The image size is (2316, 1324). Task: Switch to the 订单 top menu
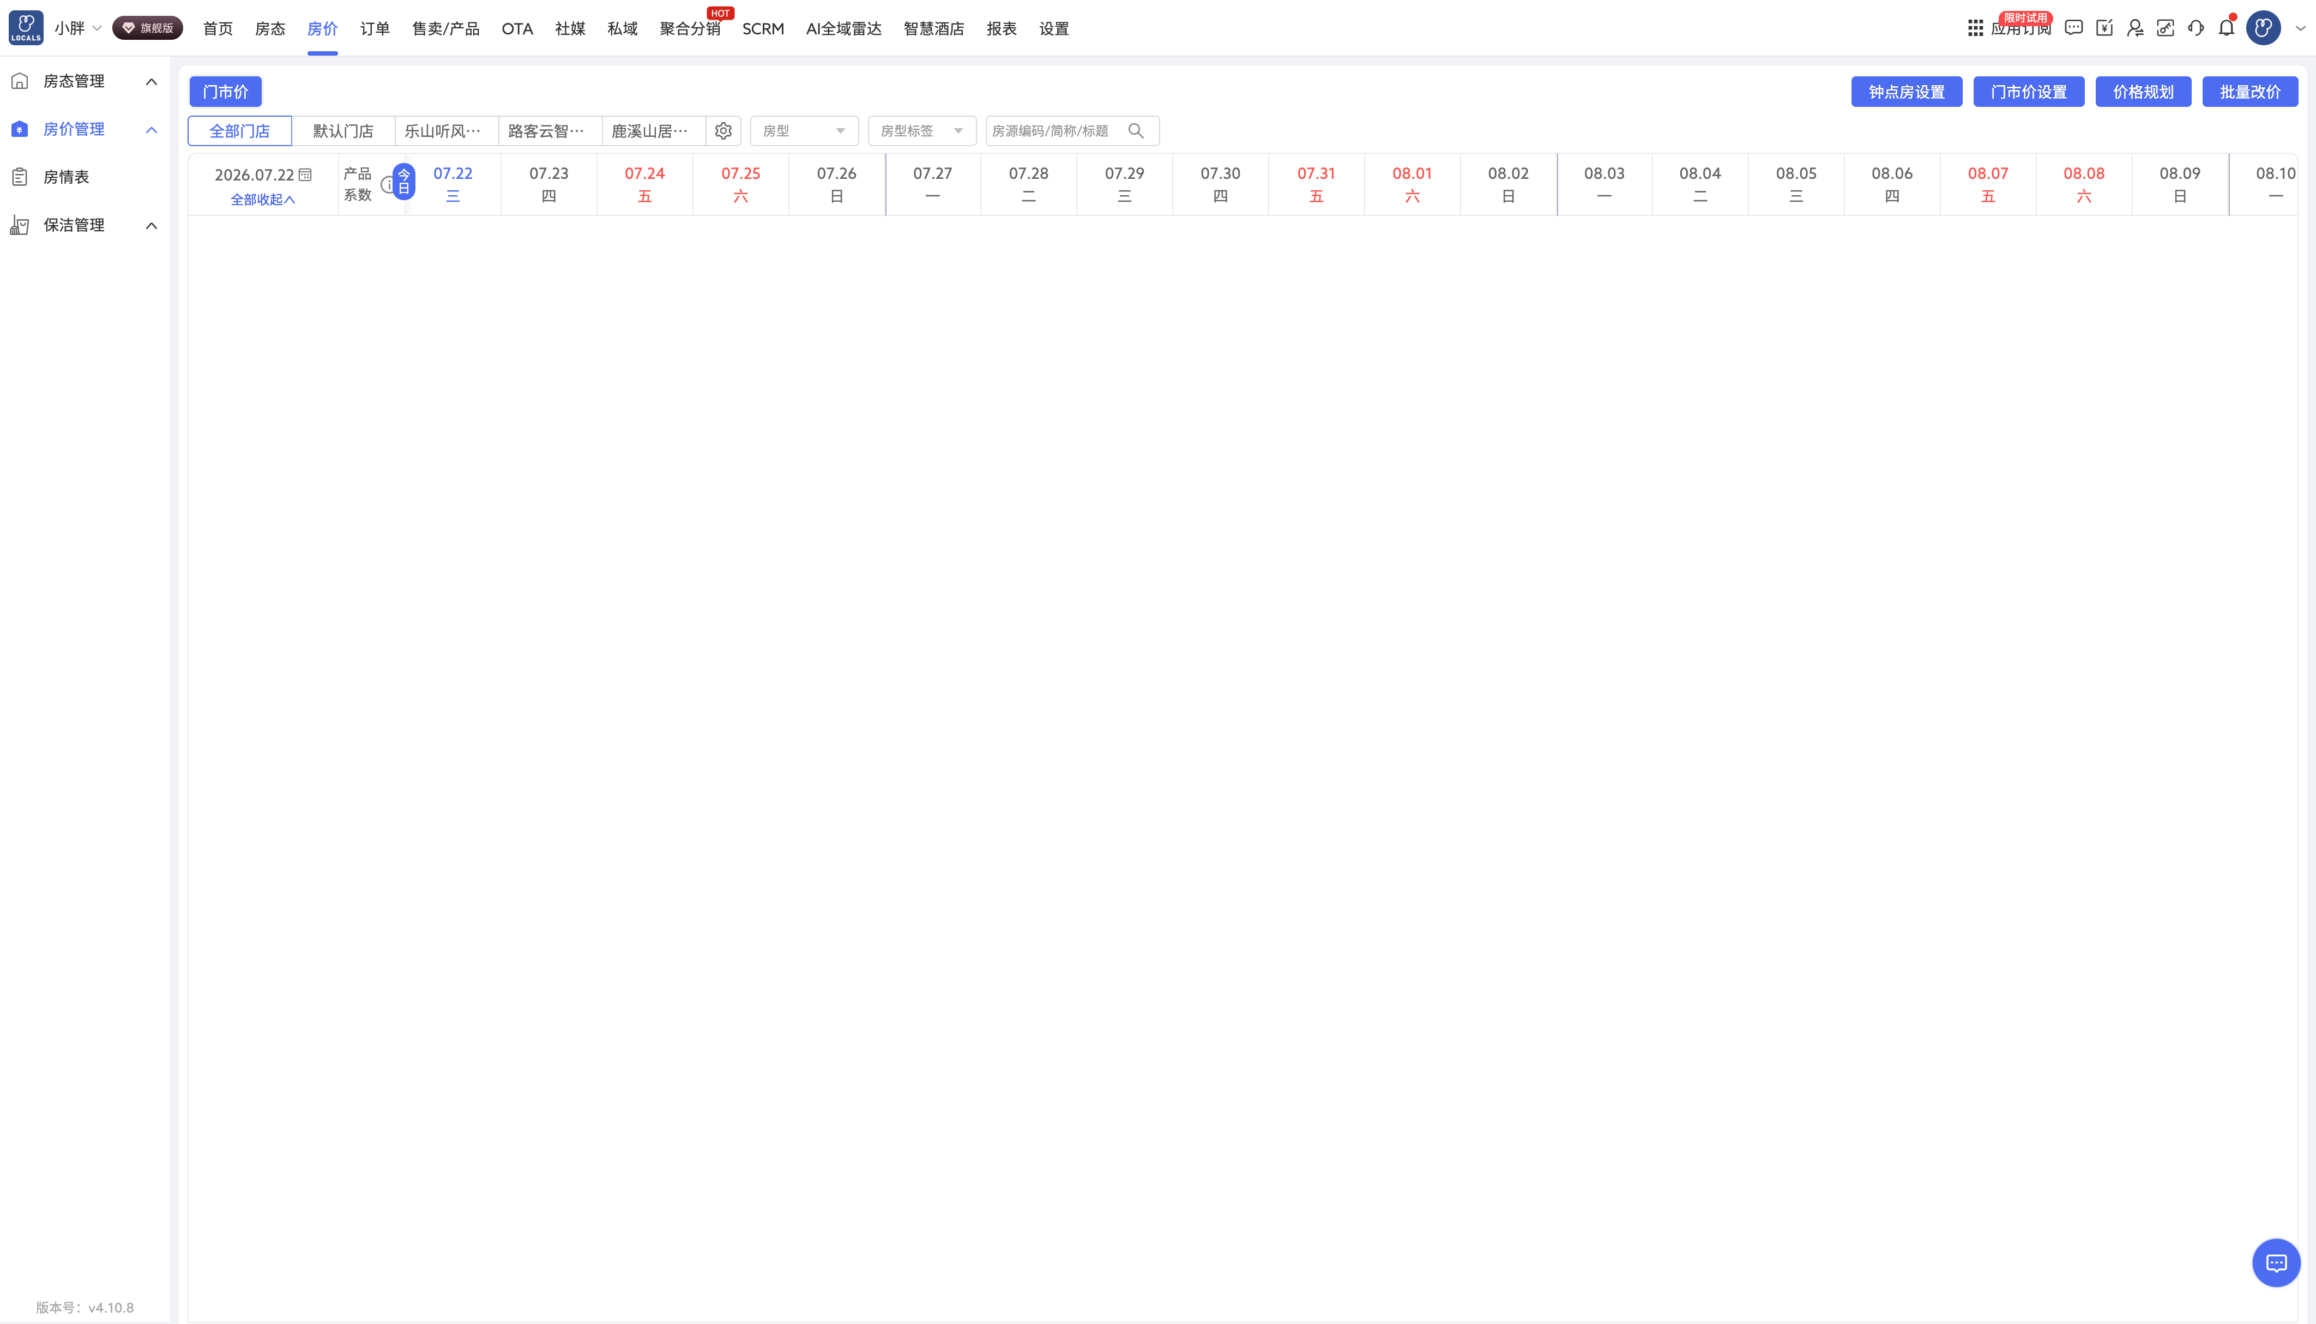375,29
